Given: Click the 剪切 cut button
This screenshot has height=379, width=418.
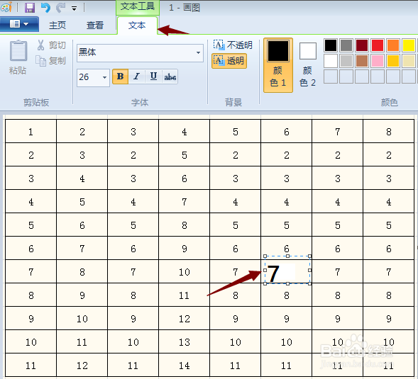Looking at the screenshot, I should pos(51,45).
